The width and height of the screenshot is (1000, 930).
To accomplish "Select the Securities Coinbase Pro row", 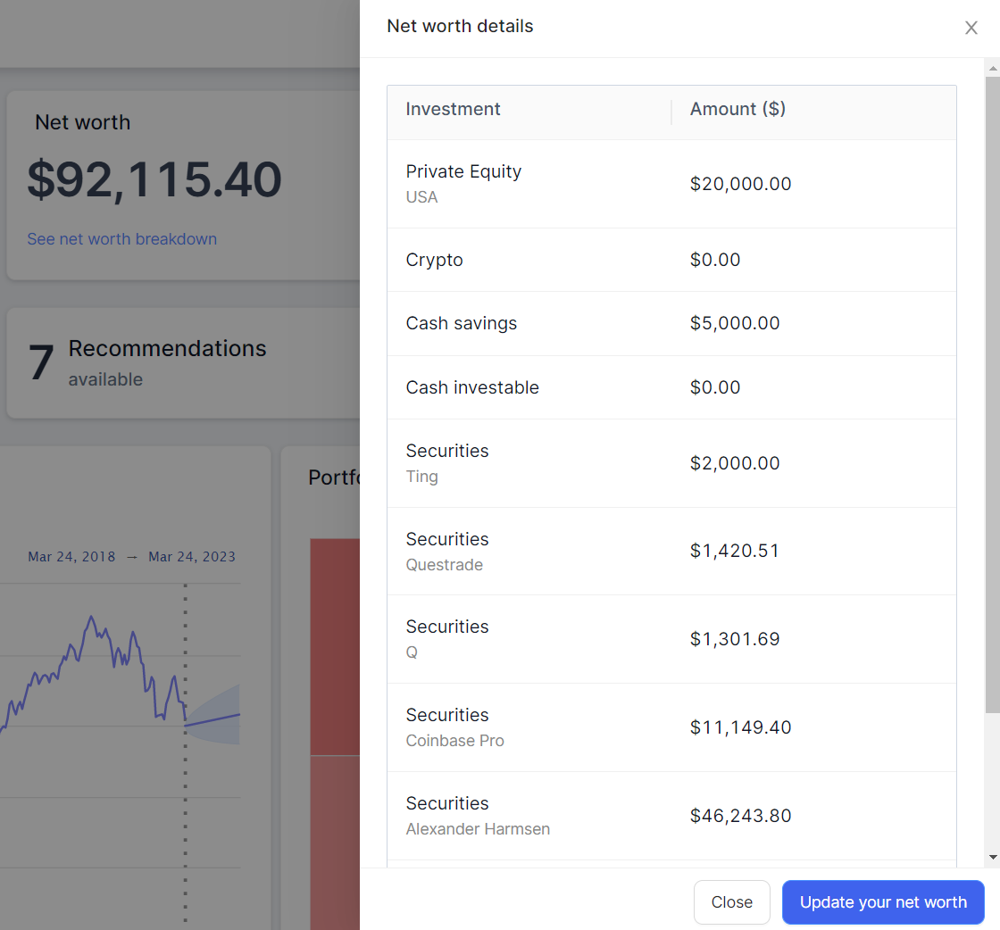I will pos(671,727).
